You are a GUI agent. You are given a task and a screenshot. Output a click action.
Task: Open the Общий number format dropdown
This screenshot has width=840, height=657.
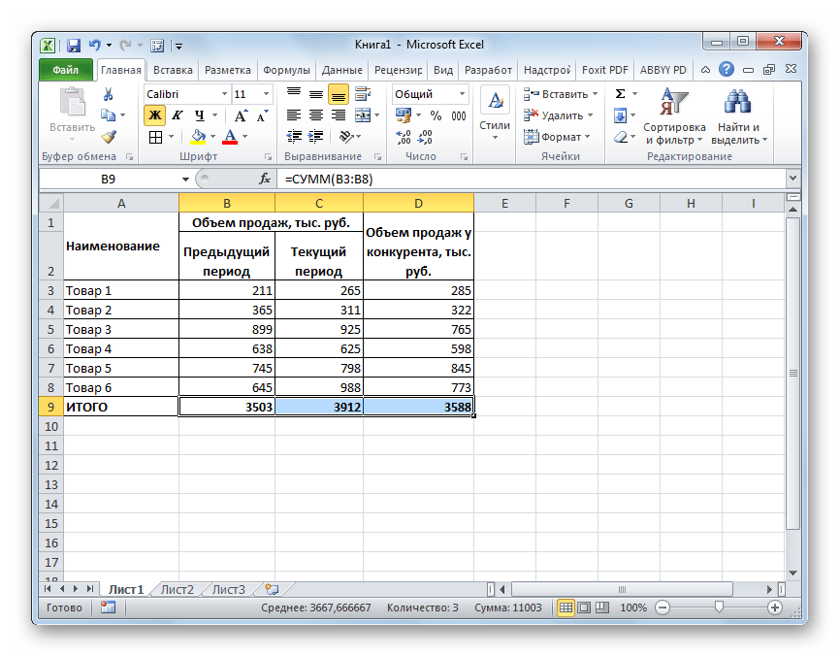[x=462, y=94]
